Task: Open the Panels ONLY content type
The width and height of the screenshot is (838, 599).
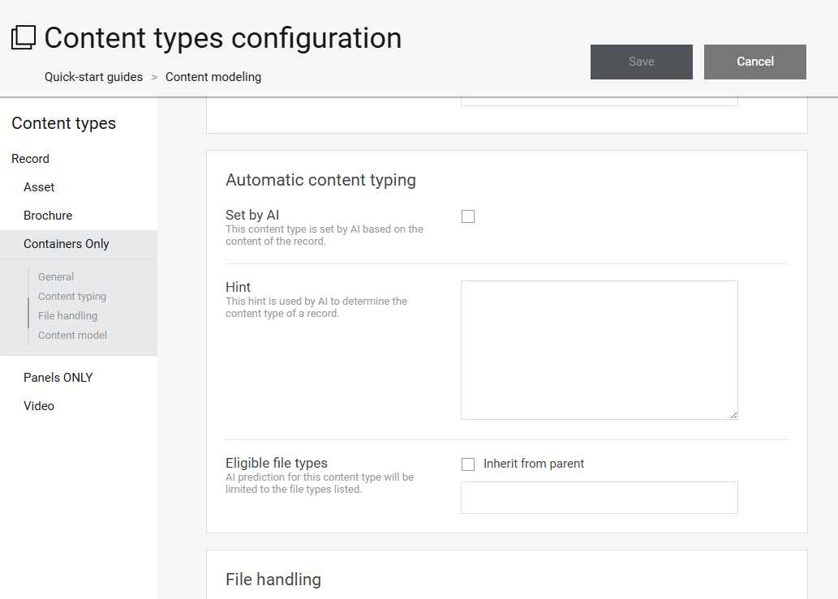Action: pyautogui.click(x=58, y=378)
